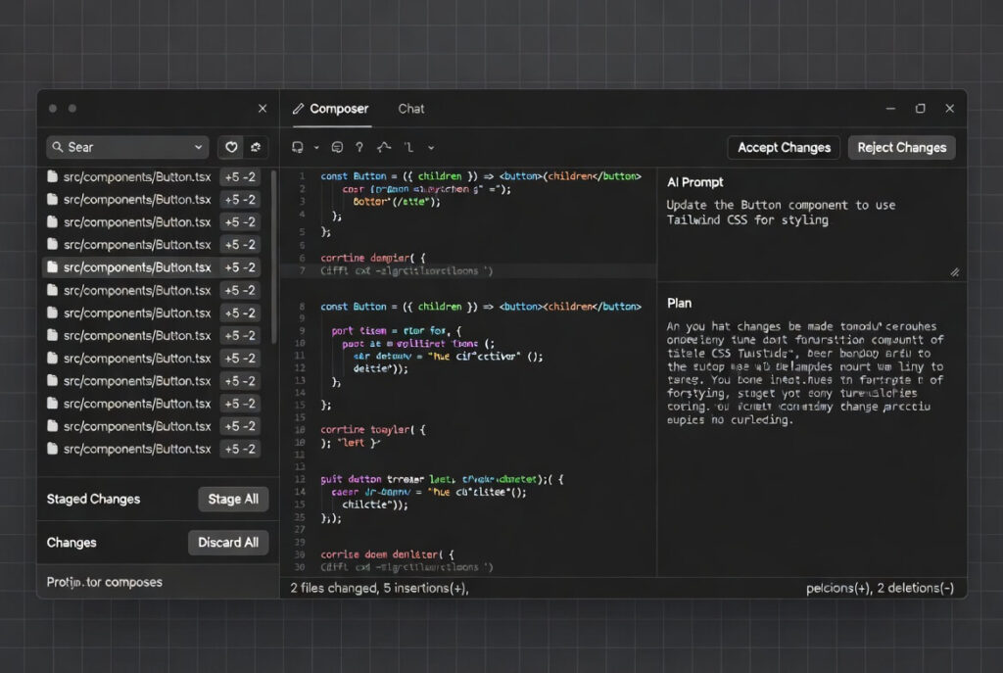Screen dimensions: 1003x673
Task: Click code line 'corrise doem denliter( {'
Action: click(x=388, y=554)
